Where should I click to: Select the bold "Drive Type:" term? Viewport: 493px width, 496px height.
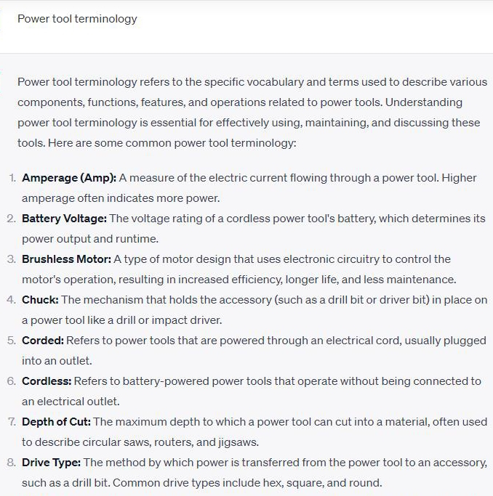tap(51, 462)
